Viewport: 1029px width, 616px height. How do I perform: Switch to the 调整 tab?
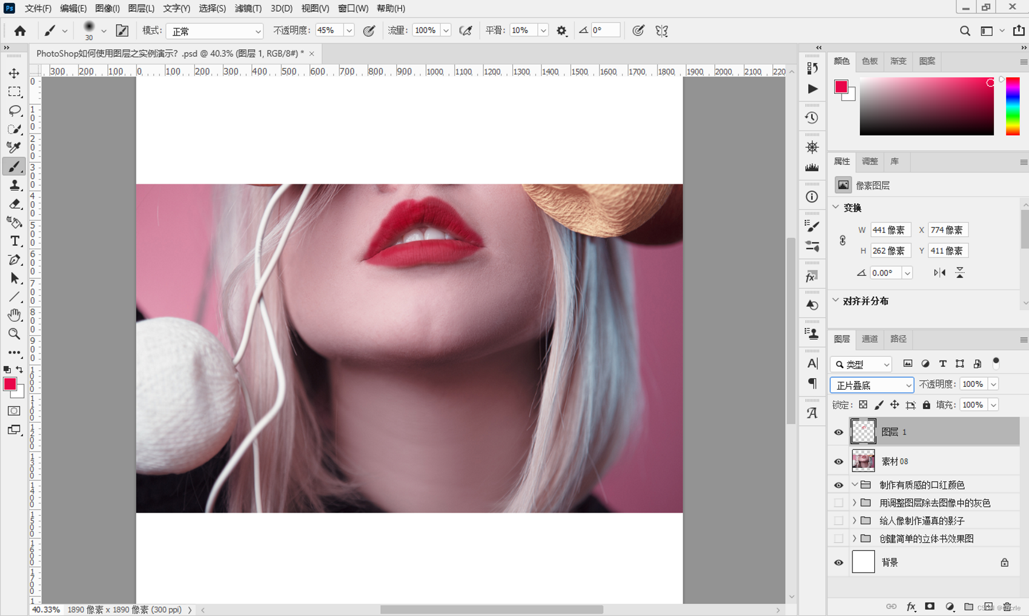coord(870,162)
